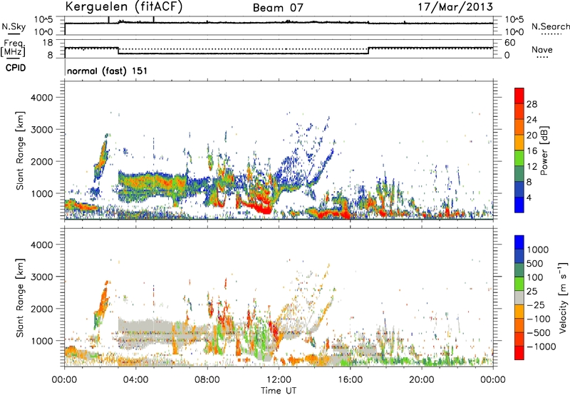Click the "12" label on power colorbar
The height and width of the screenshot is (395, 570).
click(x=532, y=167)
